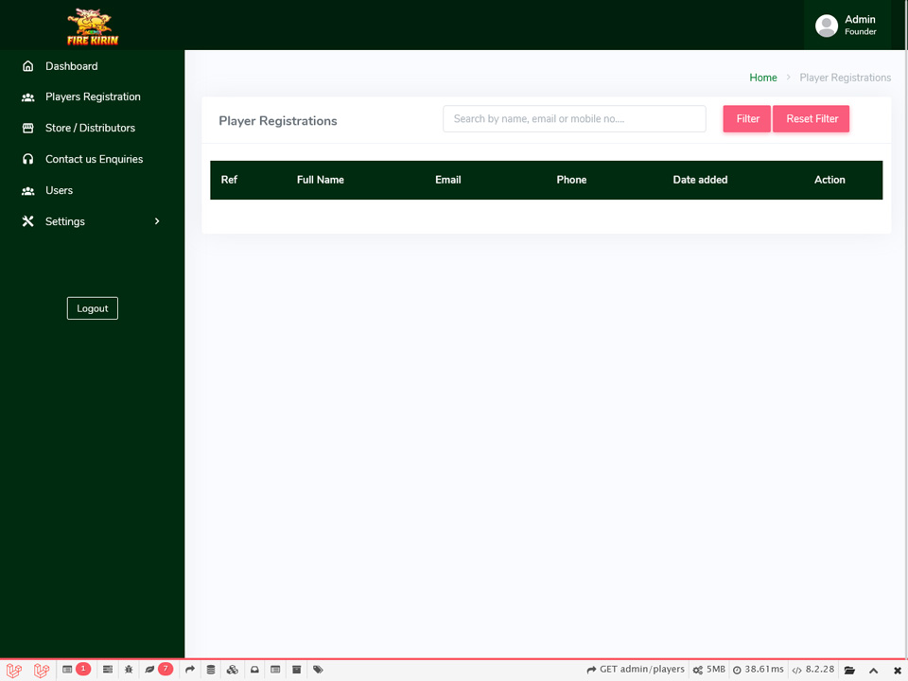Expand the Settings submenu chevron

(157, 221)
